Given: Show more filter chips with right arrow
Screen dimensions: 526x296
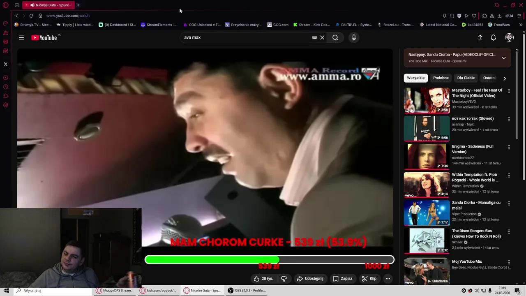Looking at the screenshot, I should coord(505,78).
